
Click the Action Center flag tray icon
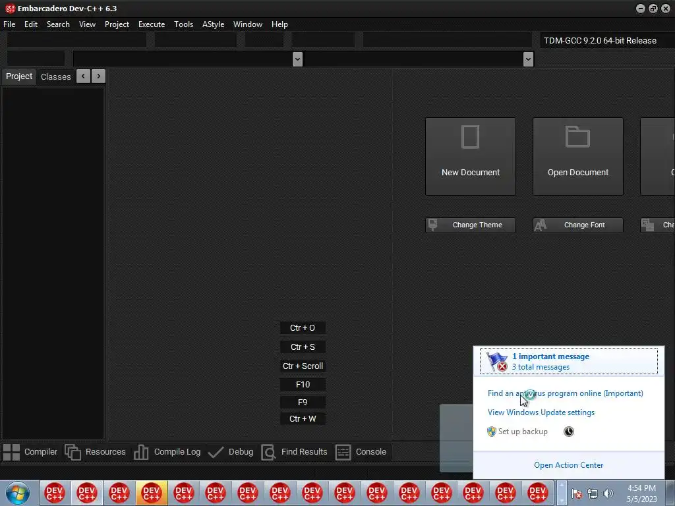point(576,493)
